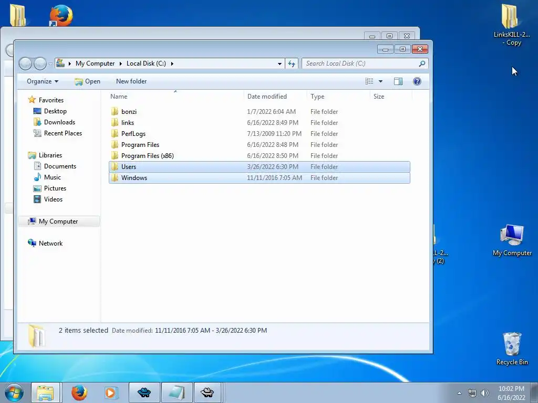The height and width of the screenshot is (403, 538).
Task: Click New folder in the toolbar
Action: pyautogui.click(x=131, y=81)
